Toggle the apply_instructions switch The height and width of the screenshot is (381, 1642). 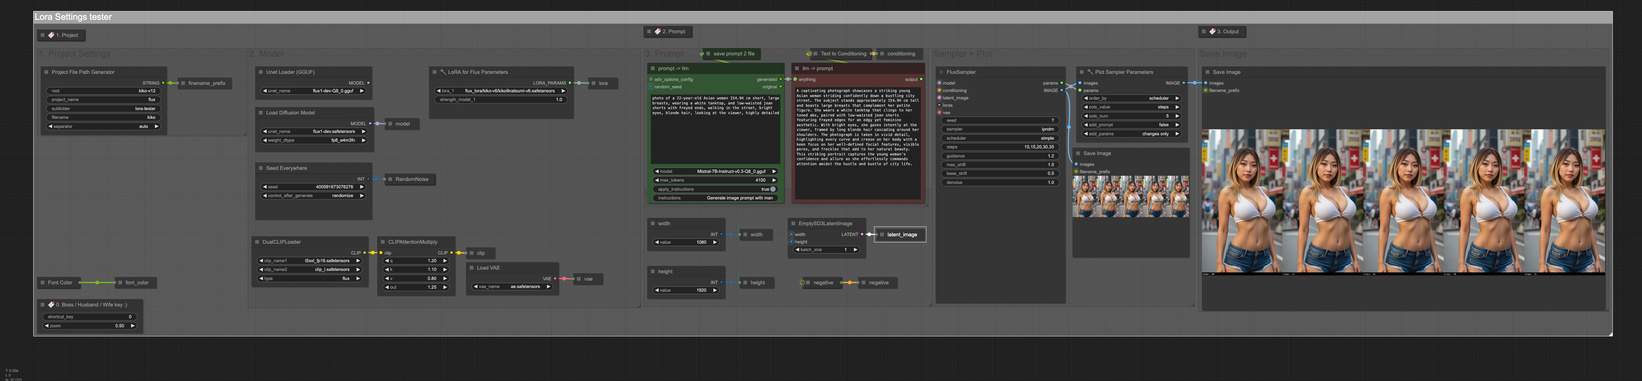click(x=773, y=189)
